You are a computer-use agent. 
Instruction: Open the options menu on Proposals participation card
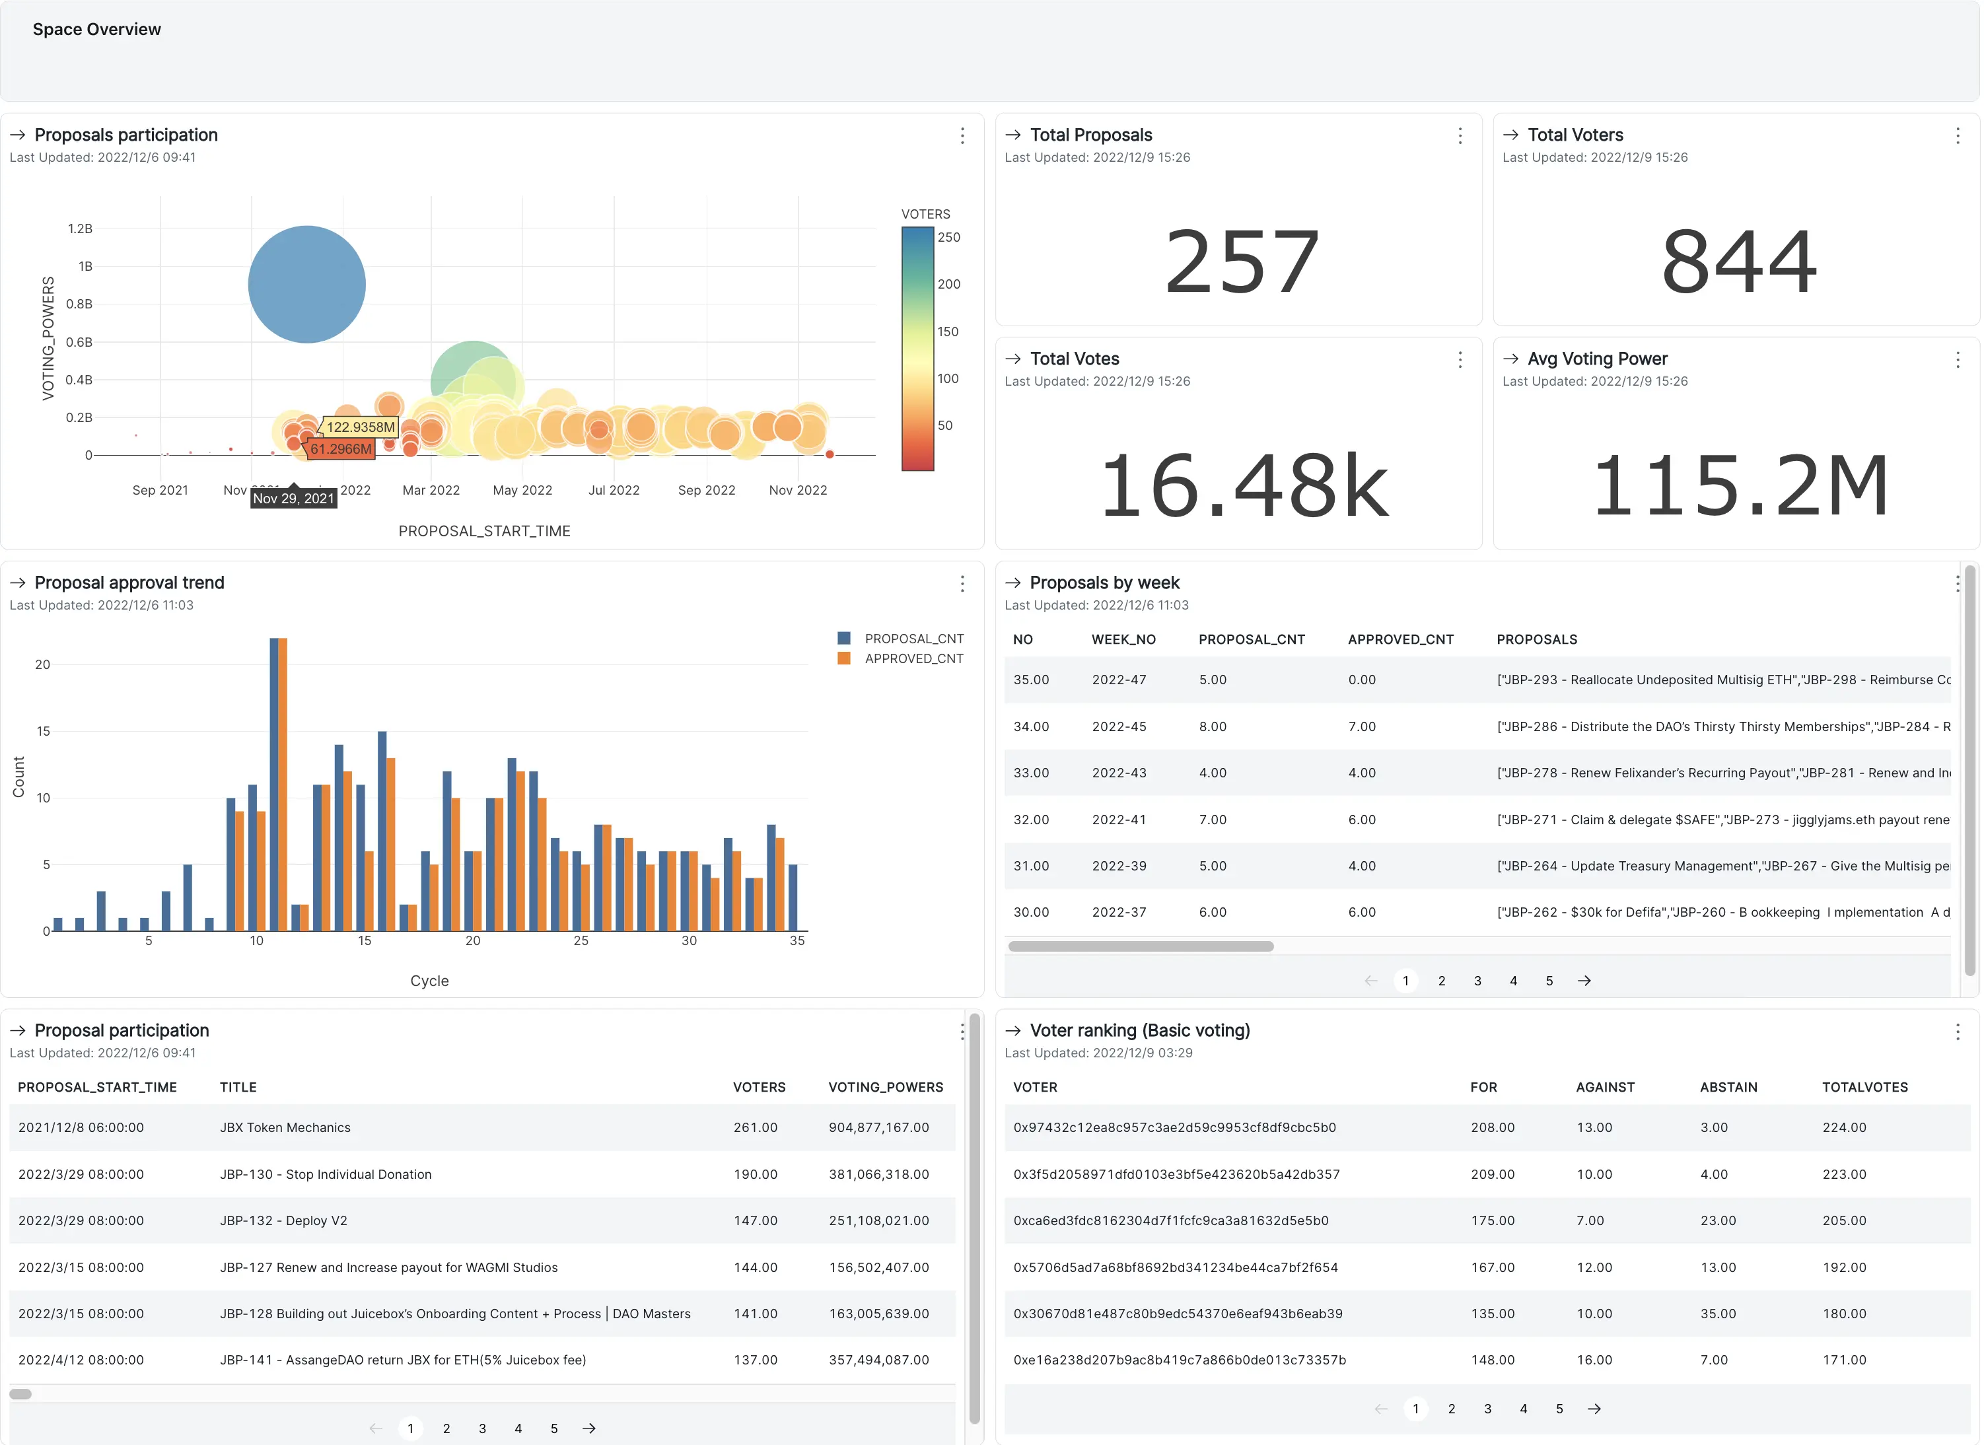pos(963,137)
